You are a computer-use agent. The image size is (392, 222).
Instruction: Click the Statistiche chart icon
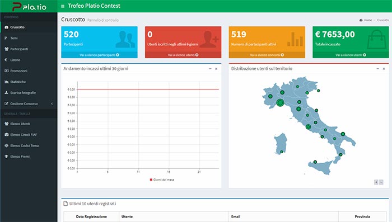point(7,82)
